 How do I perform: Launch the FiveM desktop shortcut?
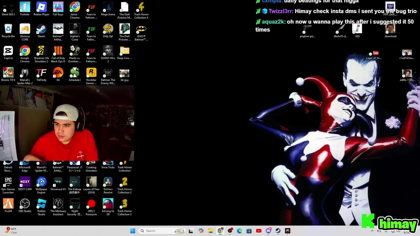coord(8,206)
